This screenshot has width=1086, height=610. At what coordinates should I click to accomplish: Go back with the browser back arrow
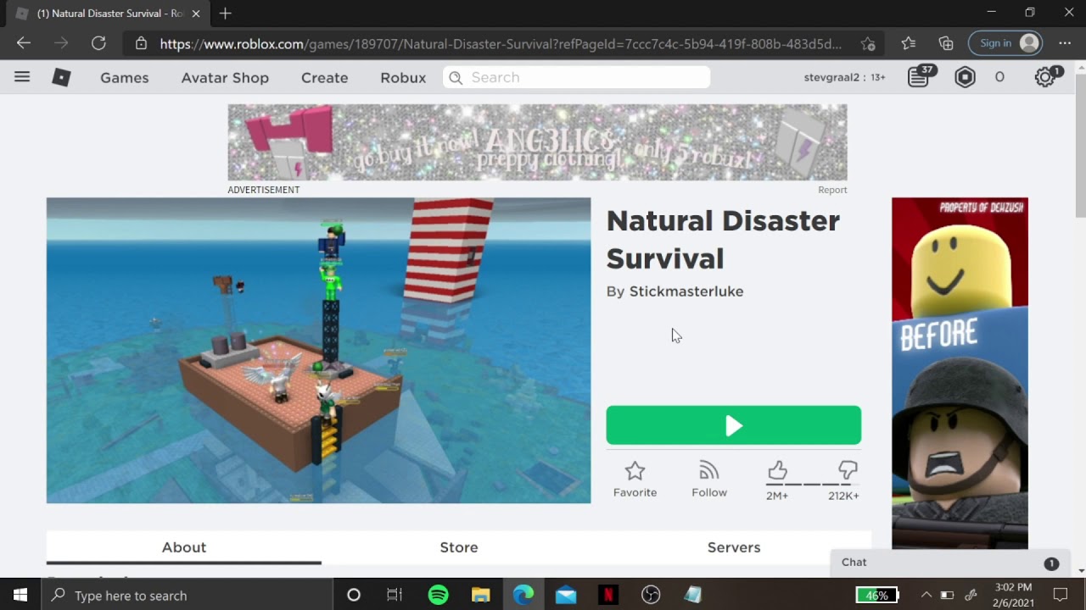pos(24,43)
